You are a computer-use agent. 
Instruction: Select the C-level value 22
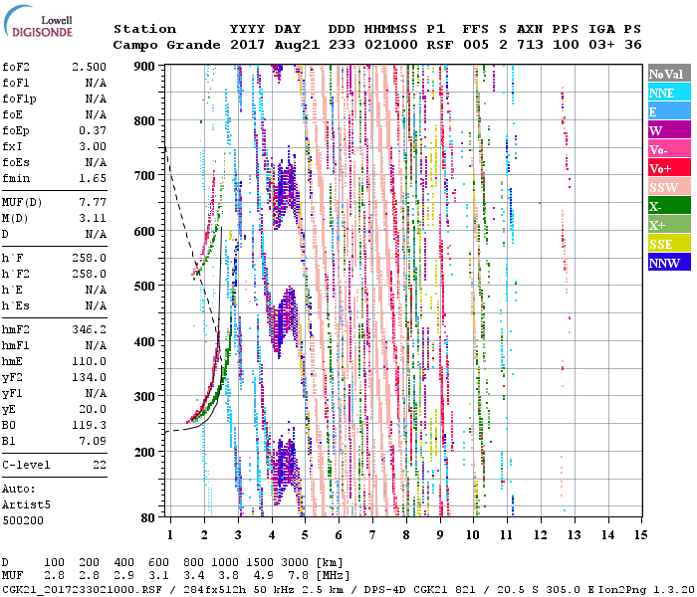click(99, 465)
